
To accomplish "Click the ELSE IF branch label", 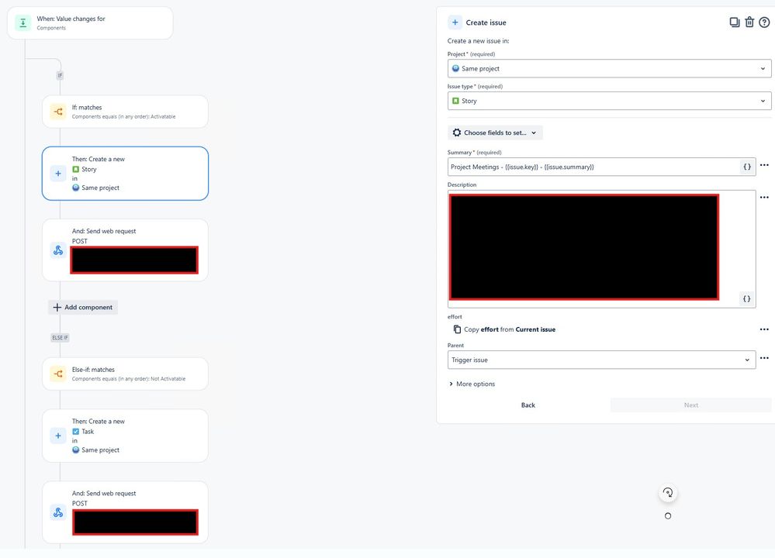I will click(x=60, y=338).
